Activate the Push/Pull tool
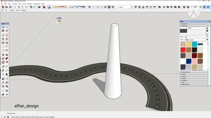Screen dimensions: 211x118 tap(7, 55)
